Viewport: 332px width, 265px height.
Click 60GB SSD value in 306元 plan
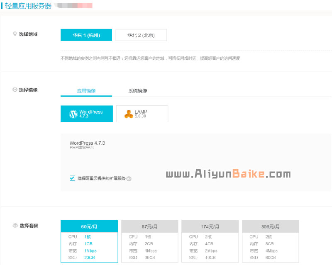tap(271, 258)
